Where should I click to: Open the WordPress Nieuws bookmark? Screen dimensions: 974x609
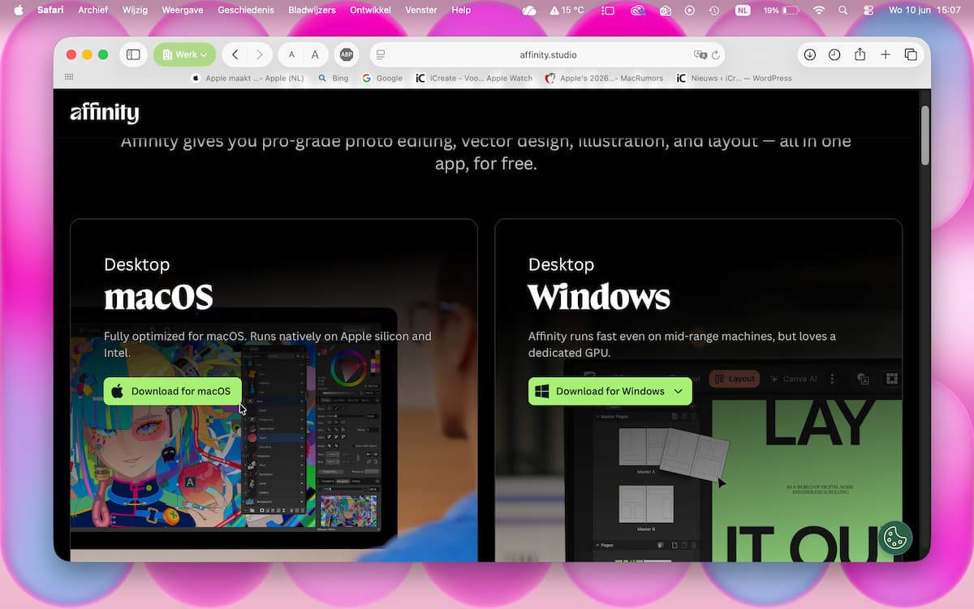coord(735,78)
